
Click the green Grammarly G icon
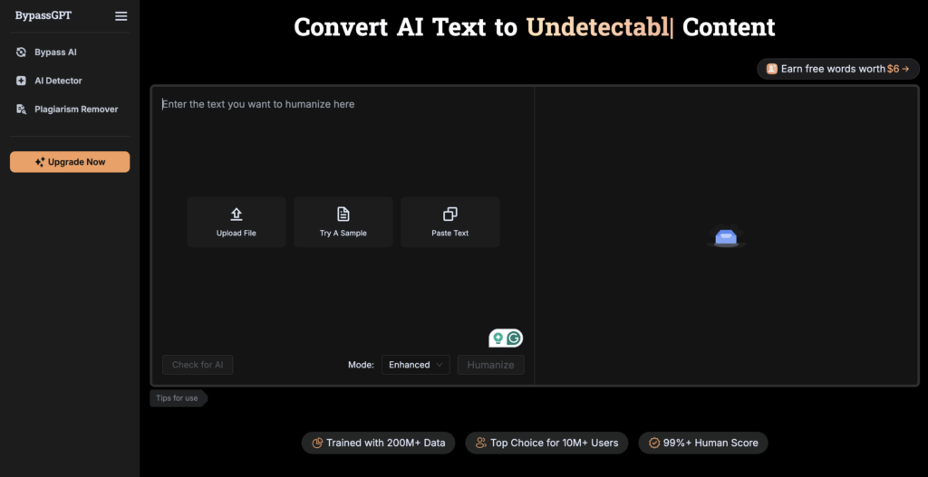(514, 339)
